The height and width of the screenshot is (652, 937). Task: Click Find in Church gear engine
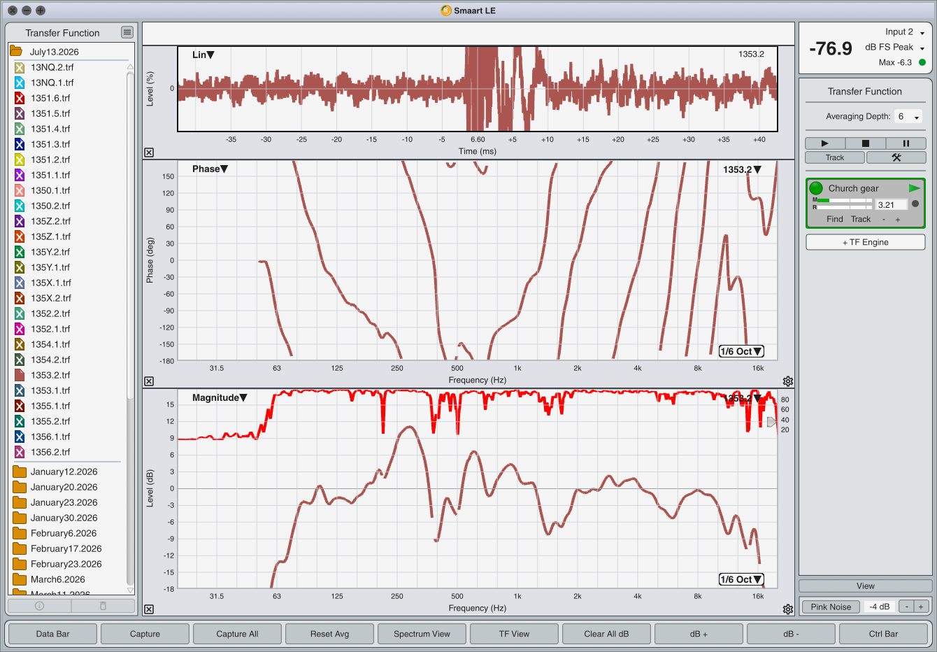click(x=835, y=219)
